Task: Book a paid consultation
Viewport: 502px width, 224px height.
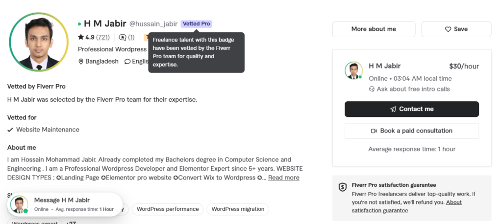Action: pyautogui.click(x=412, y=131)
